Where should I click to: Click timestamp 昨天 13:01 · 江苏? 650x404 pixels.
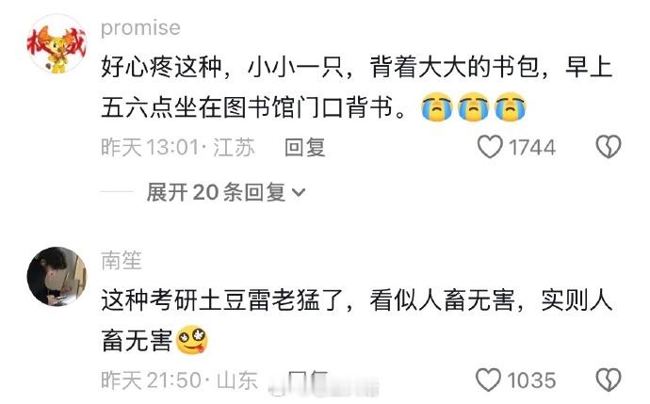pos(178,148)
